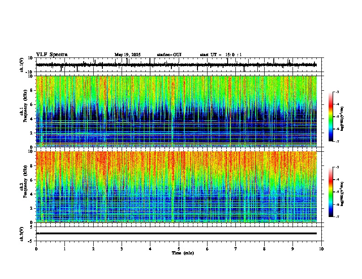Click the time axis tick label "5"
Screen dimensions: 362x279
(179, 249)
